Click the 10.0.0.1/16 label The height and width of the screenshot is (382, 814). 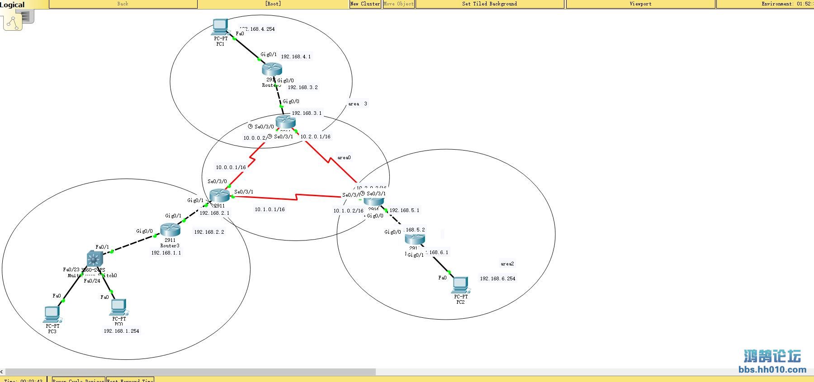tap(231, 167)
